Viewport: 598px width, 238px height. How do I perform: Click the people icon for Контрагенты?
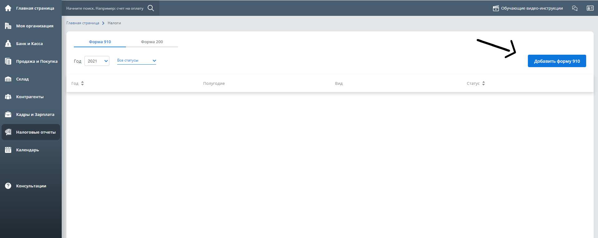pyautogui.click(x=8, y=97)
